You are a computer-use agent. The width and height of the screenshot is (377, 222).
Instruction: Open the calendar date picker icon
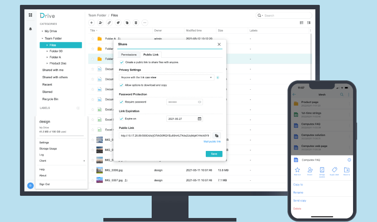tap(200, 119)
